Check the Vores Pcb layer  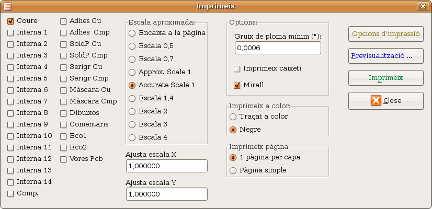pos(63,159)
